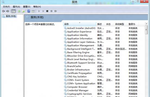
Task: Click gear icon beside Base Filtering Engine
Action: click(x=65, y=52)
